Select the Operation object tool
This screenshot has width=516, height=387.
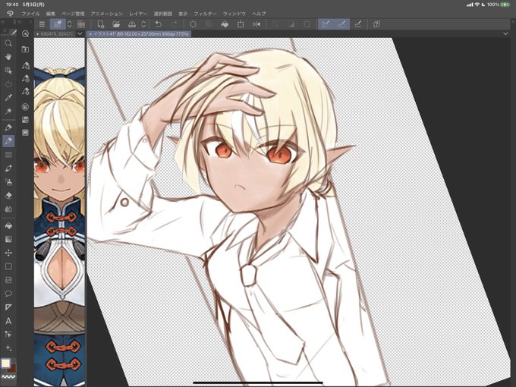(8, 71)
